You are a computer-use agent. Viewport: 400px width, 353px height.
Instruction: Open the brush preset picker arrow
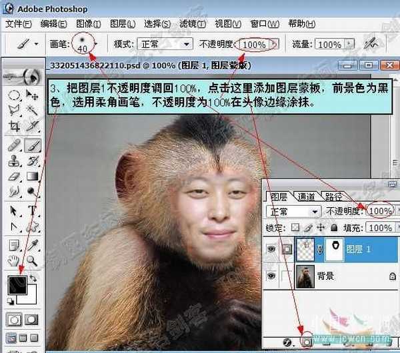pyautogui.click(x=96, y=44)
